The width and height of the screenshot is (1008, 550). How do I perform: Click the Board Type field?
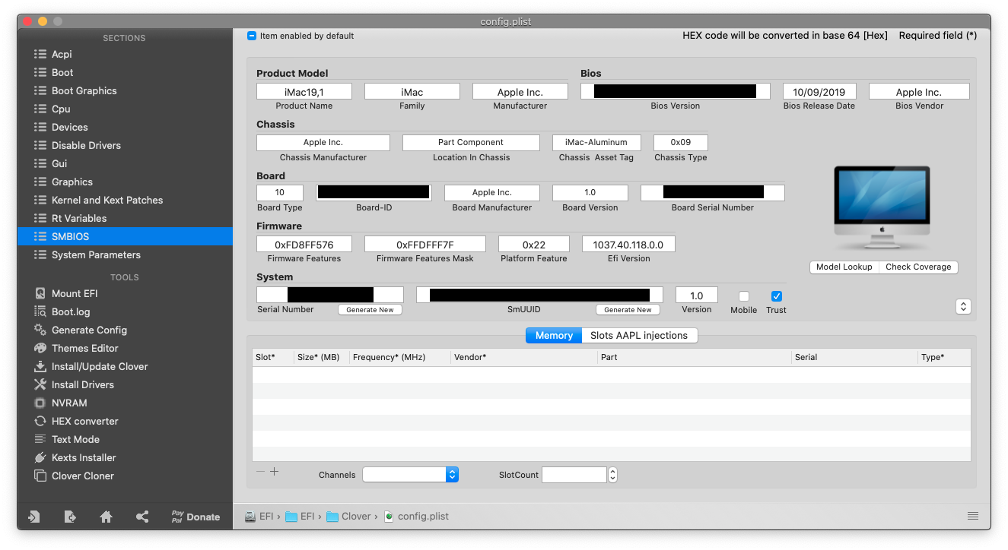(x=280, y=192)
